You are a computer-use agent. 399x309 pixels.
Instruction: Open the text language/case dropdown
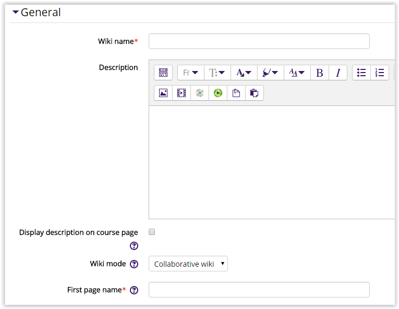297,73
